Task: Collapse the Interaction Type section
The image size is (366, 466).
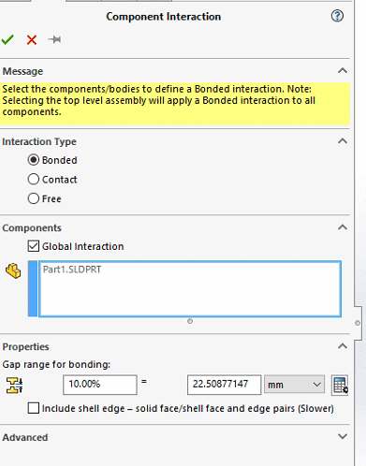Action: click(x=343, y=141)
